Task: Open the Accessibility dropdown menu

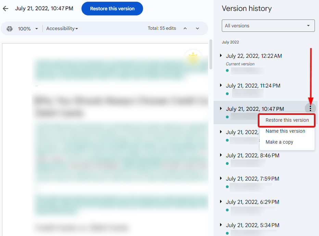Action: (x=62, y=28)
